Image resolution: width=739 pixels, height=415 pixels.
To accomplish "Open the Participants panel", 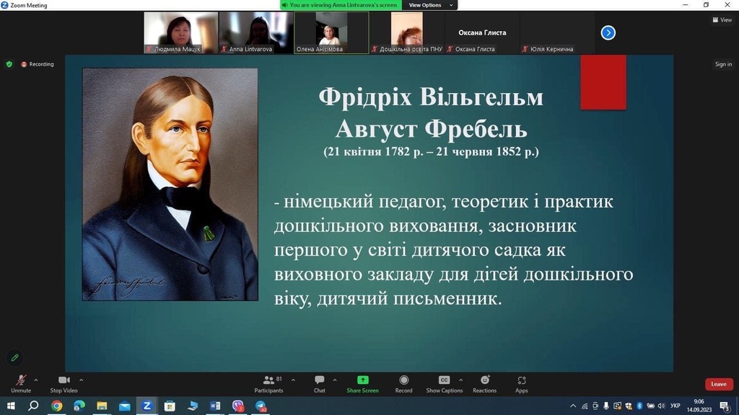I will click(268, 383).
